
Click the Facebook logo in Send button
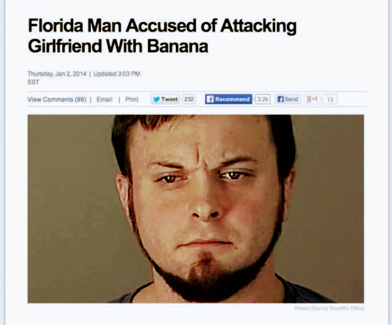(281, 99)
